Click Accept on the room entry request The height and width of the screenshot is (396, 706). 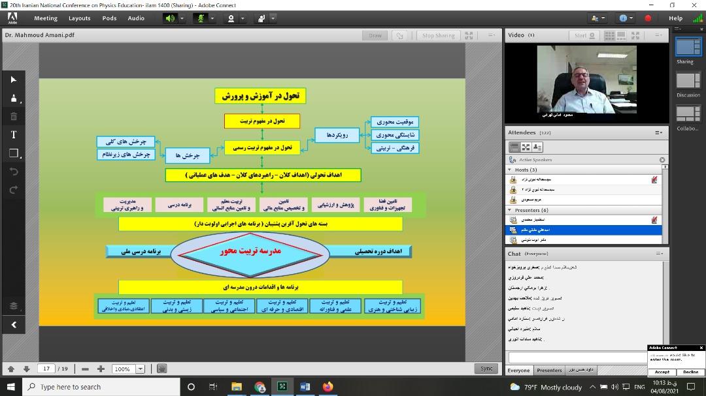pyautogui.click(x=662, y=372)
